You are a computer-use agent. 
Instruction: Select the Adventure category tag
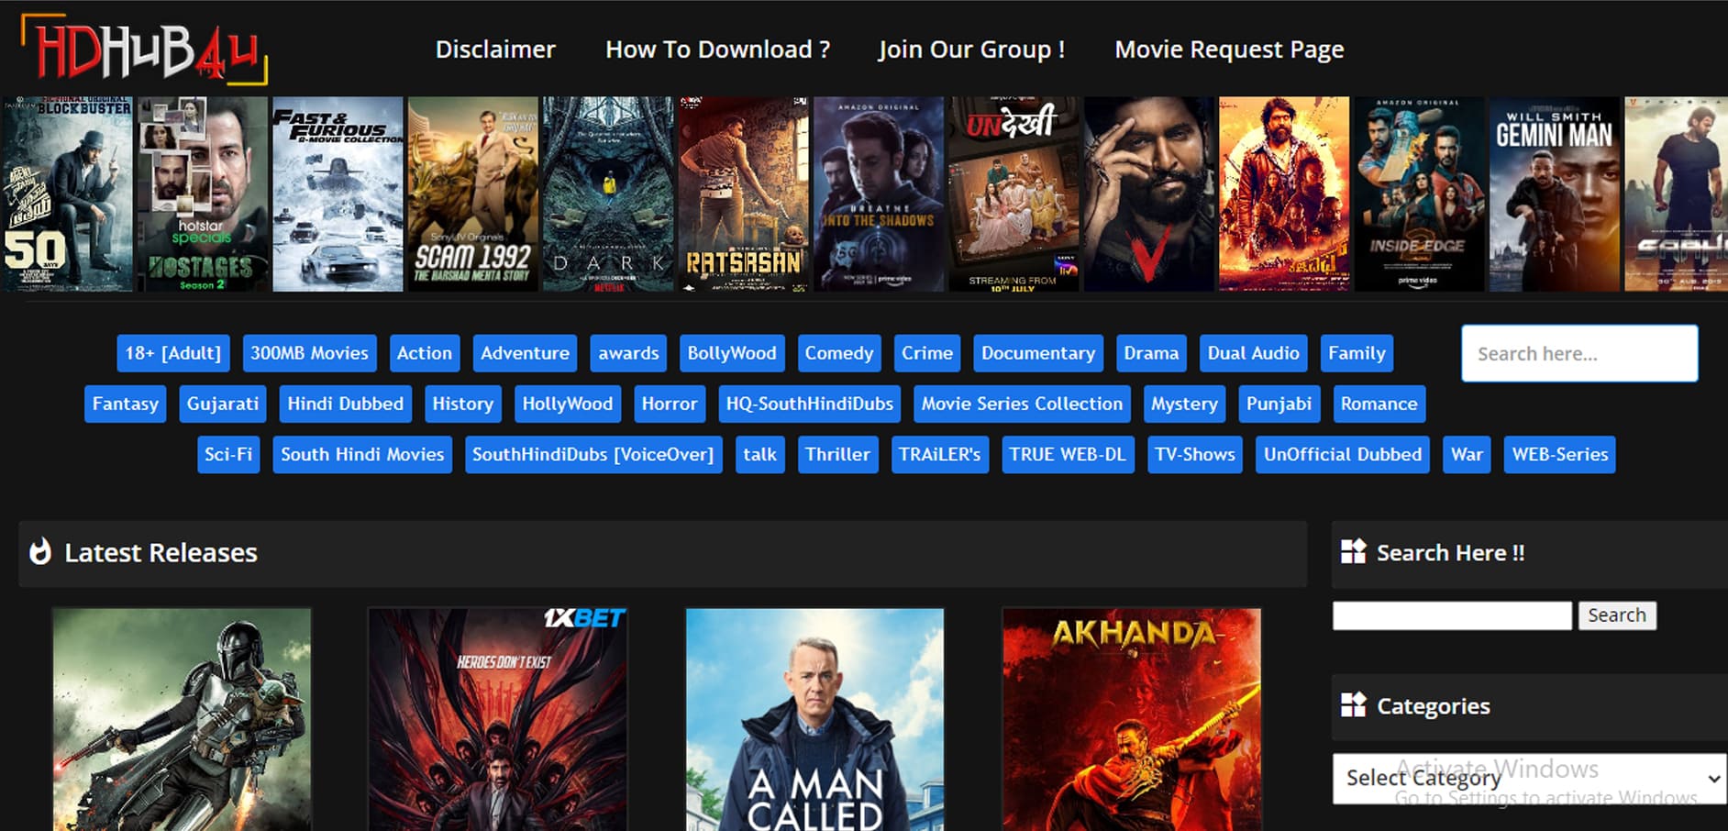pyautogui.click(x=525, y=353)
